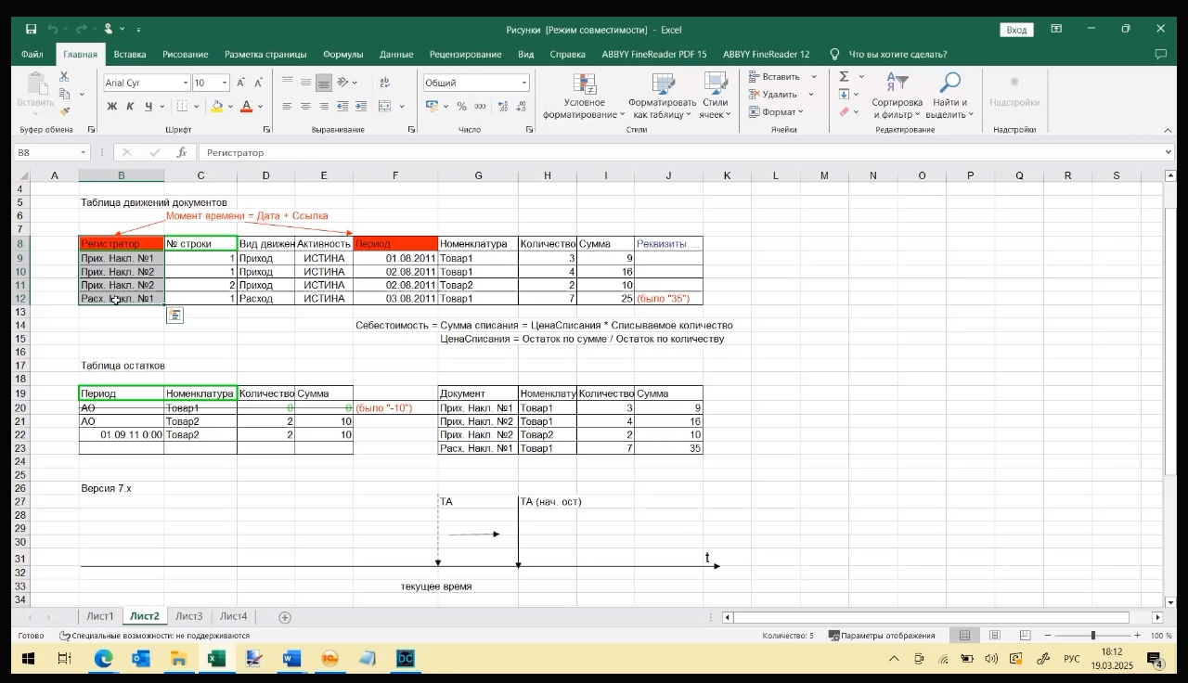Click the Format Painter brush icon
The image size is (1188, 683).
(64, 111)
